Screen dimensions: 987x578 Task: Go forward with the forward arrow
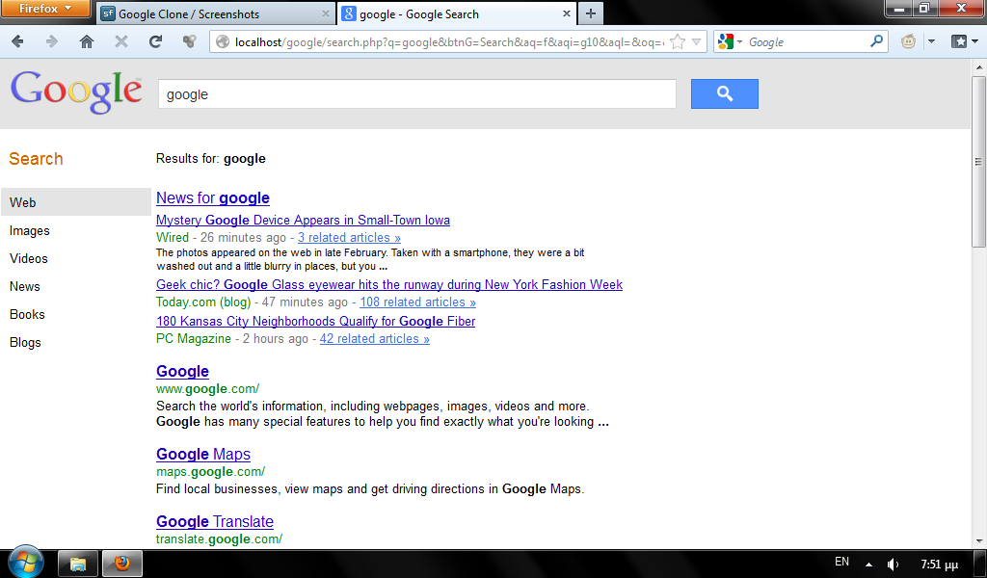pyautogui.click(x=52, y=42)
